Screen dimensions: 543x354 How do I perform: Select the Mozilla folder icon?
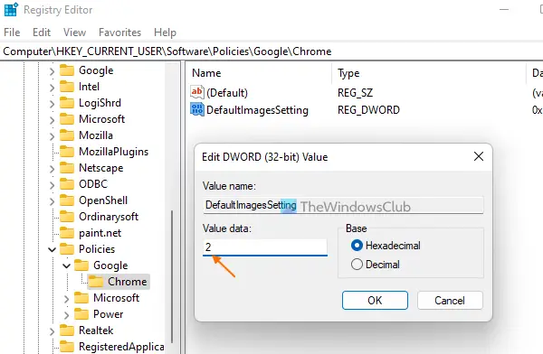(67, 135)
